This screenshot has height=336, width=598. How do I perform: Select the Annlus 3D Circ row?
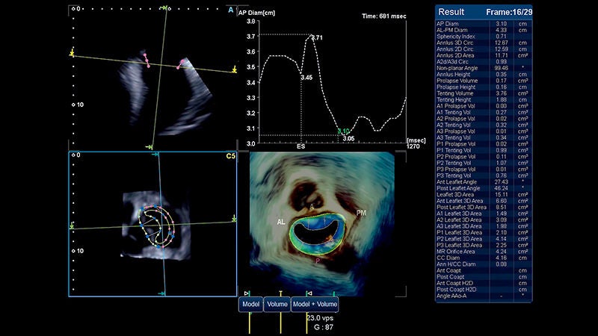[484, 43]
